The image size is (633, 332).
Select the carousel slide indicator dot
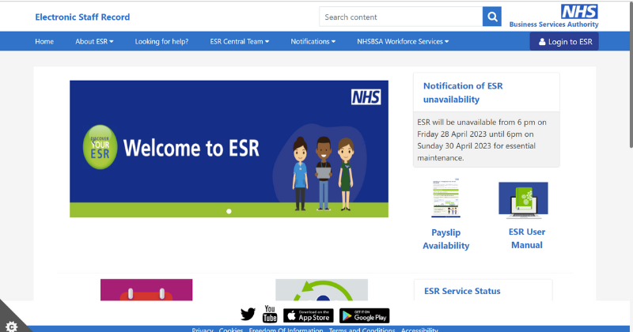(229, 211)
